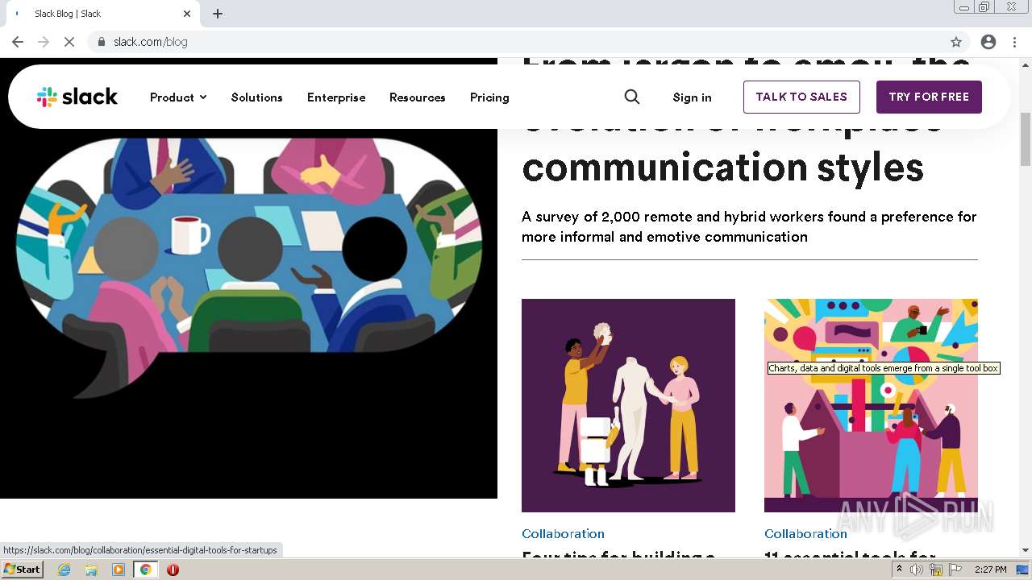This screenshot has height=580, width=1032.
Task: Click the Collaboration category under mannequin article
Action: (x=563, y=533)
